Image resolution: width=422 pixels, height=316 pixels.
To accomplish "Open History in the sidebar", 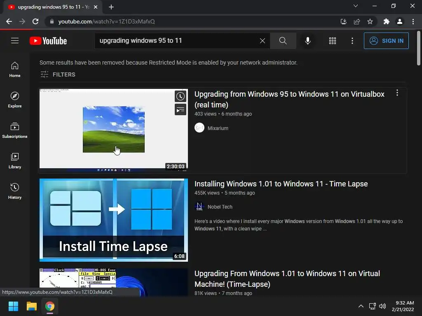I will (15, 191).
